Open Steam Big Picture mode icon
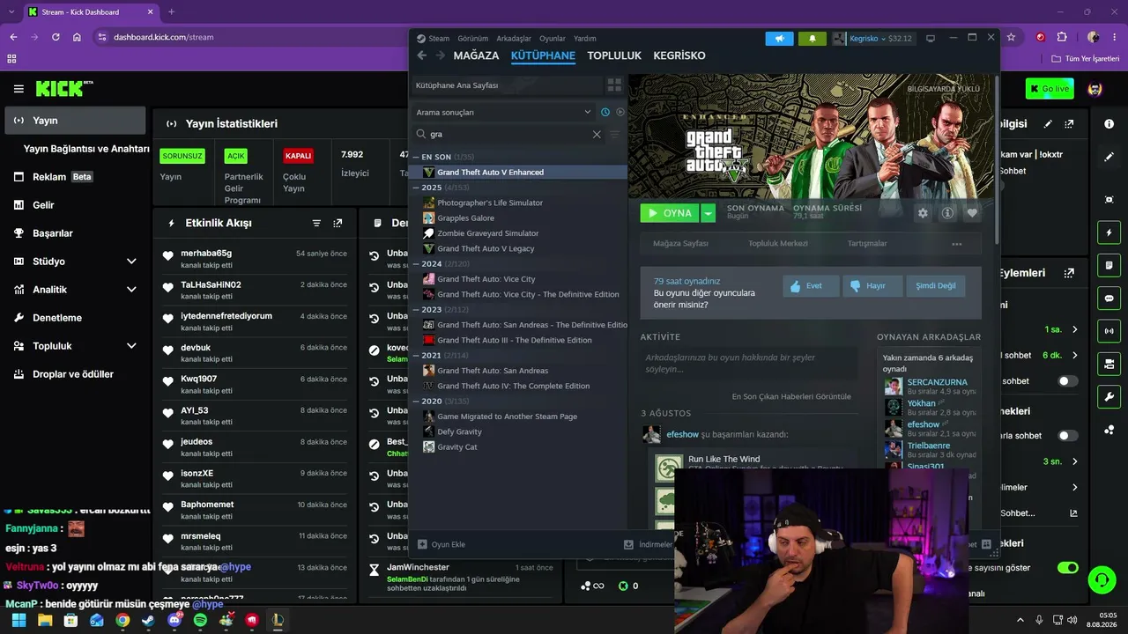 pos(930,39)
